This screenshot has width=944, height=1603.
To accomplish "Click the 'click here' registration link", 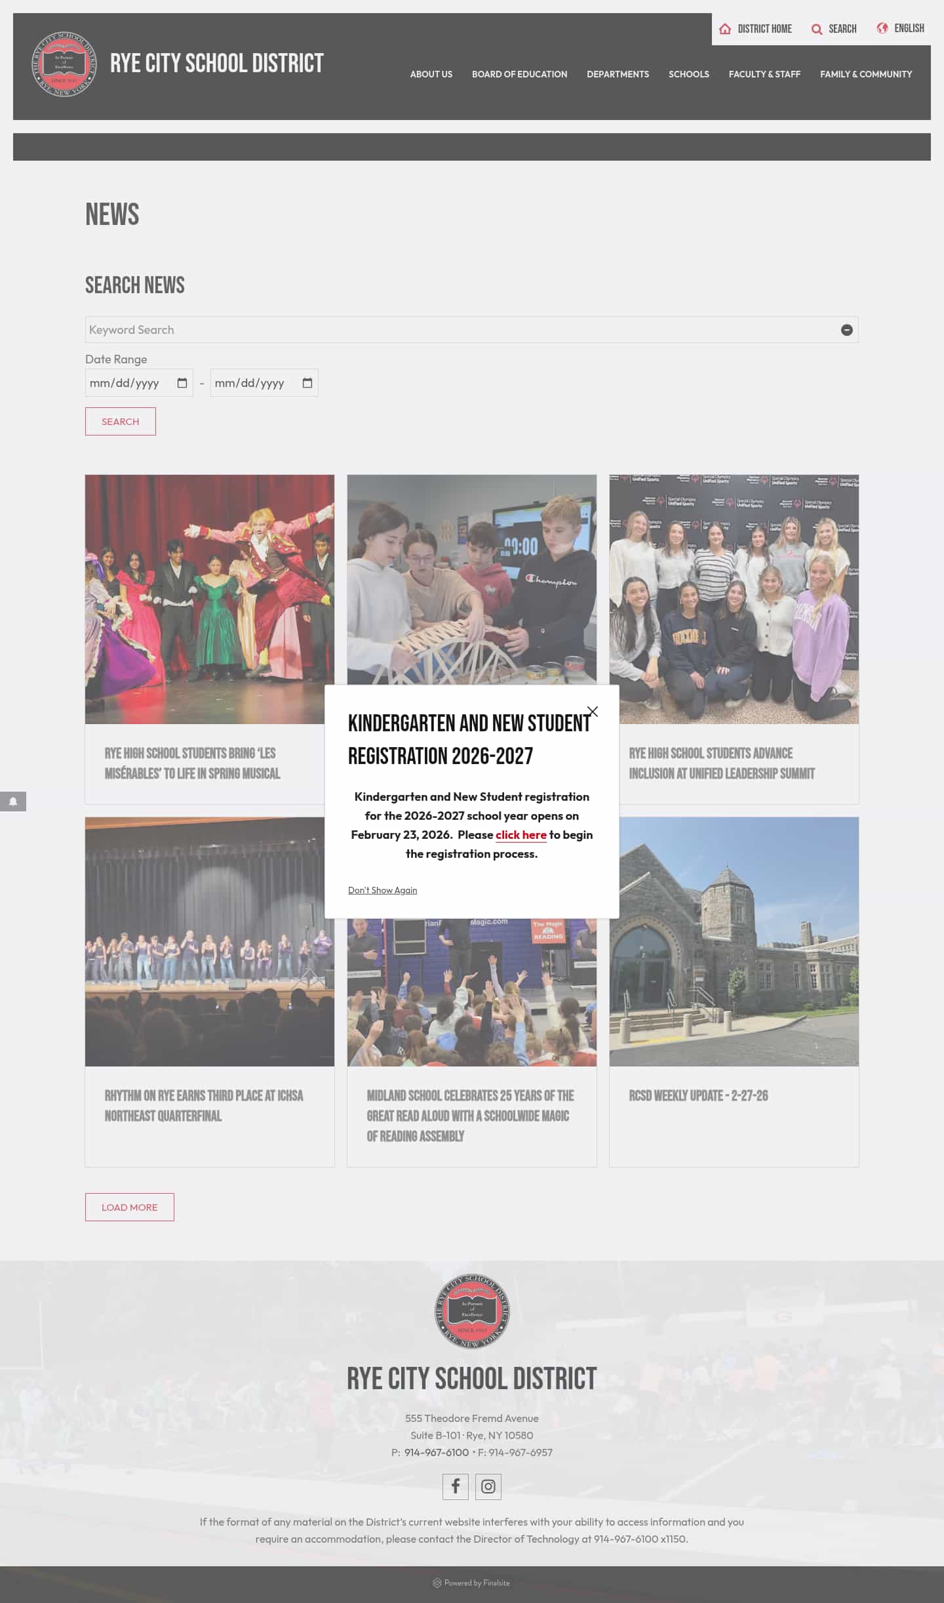I will click(521, 835).
